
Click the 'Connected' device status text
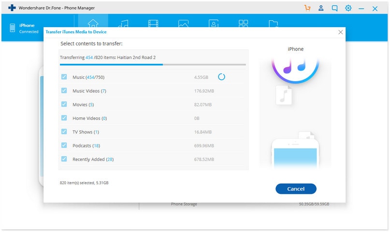click(x=29, y=31)
